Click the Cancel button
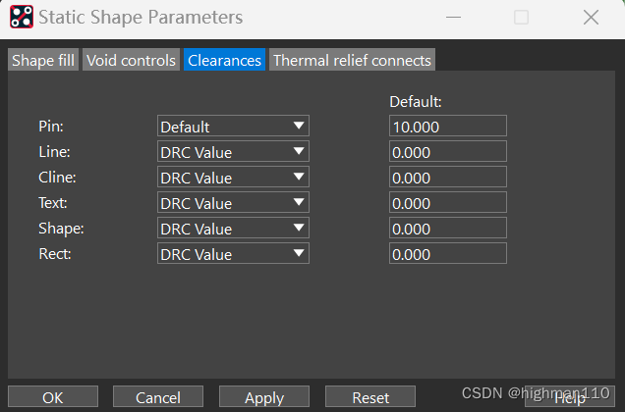This screenshot has width=625, height=412. (x=158, y=397)
